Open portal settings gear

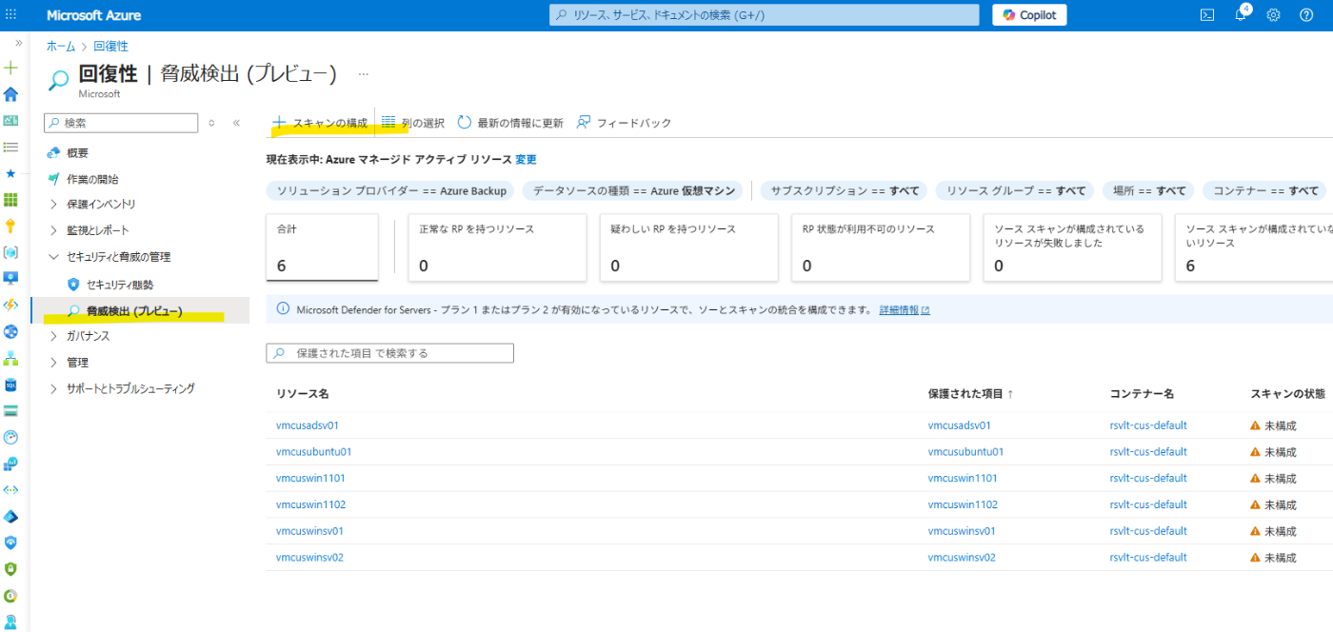(1273, 14)
